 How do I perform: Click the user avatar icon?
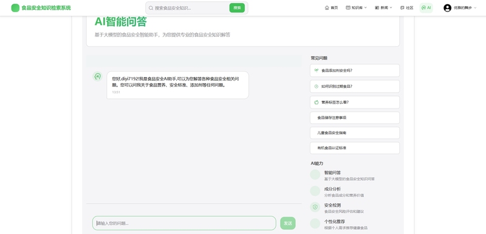(447, 8)
